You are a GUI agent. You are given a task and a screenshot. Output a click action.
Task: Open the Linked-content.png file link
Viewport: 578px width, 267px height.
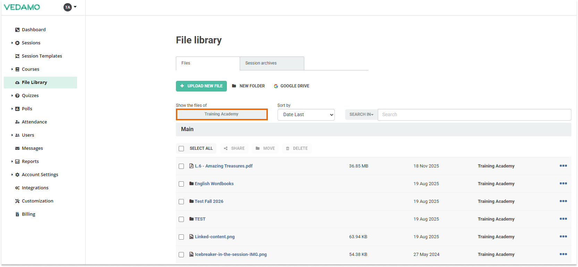pyautogui.click(x=215, y=237)
